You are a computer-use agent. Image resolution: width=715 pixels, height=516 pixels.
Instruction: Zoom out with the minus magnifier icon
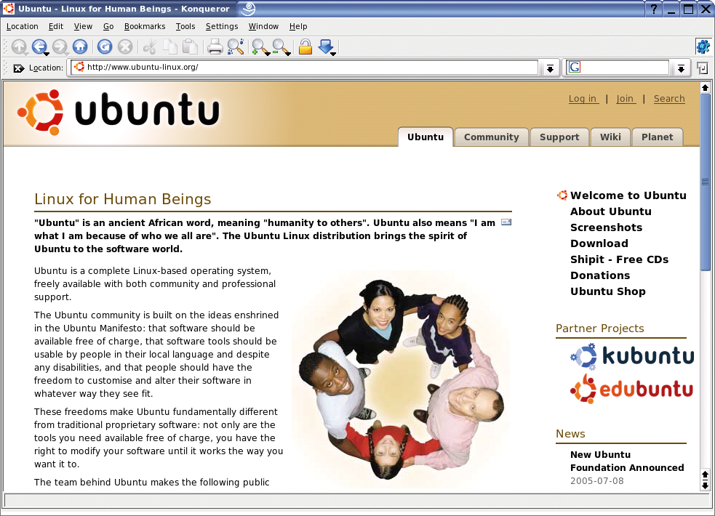[x=281, y=47]
